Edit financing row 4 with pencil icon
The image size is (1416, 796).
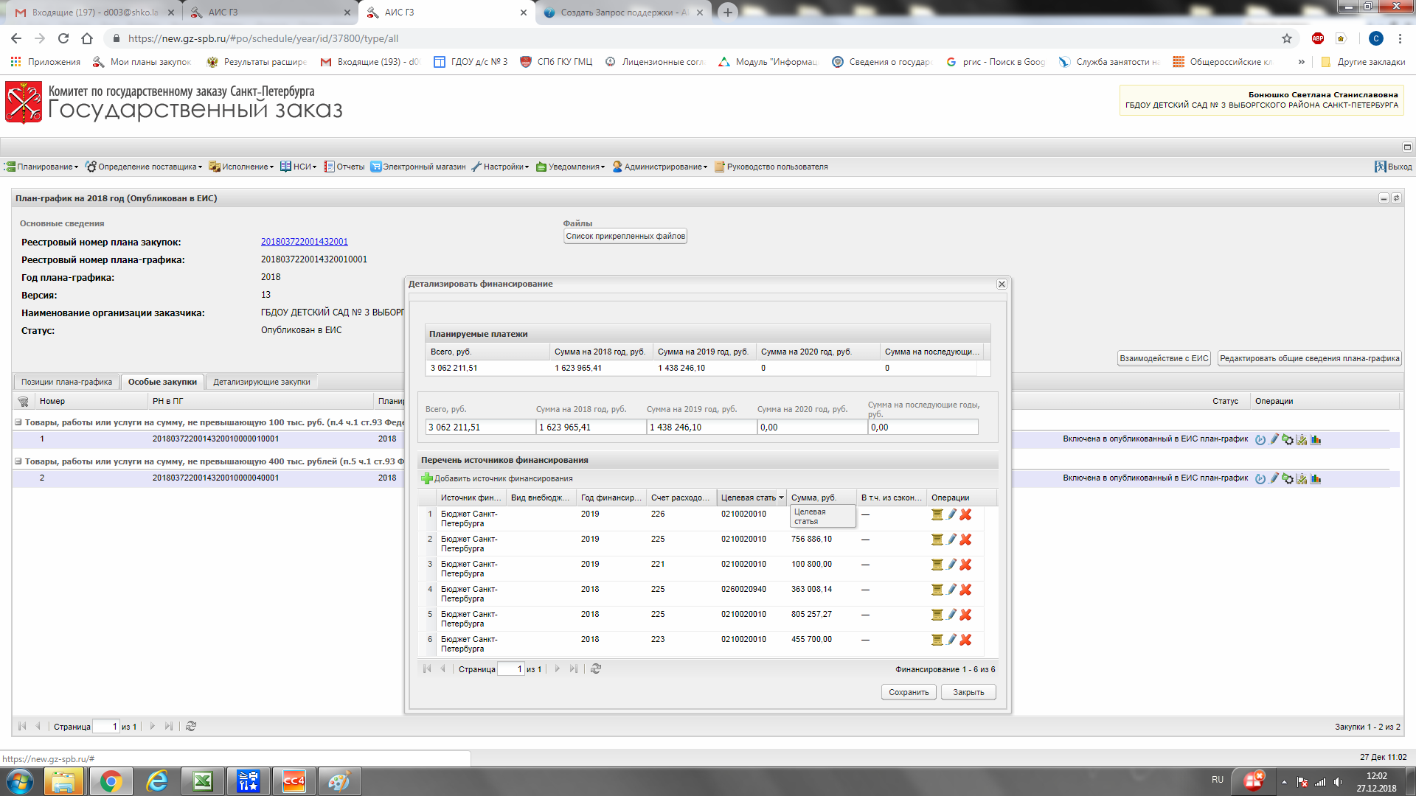pyautogui.click(x=951, y=590)
